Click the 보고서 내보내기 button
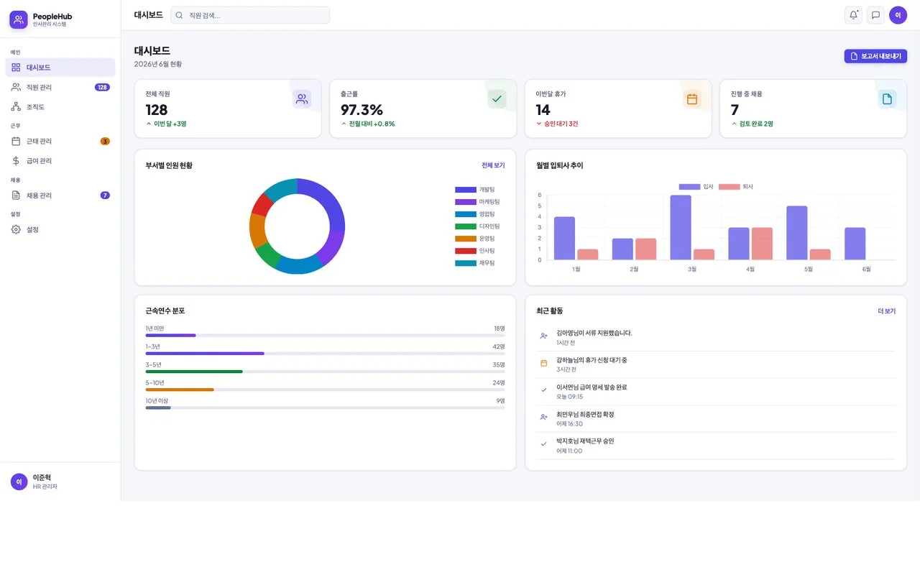This screenshot has width=920, height=575. (875, 56)
